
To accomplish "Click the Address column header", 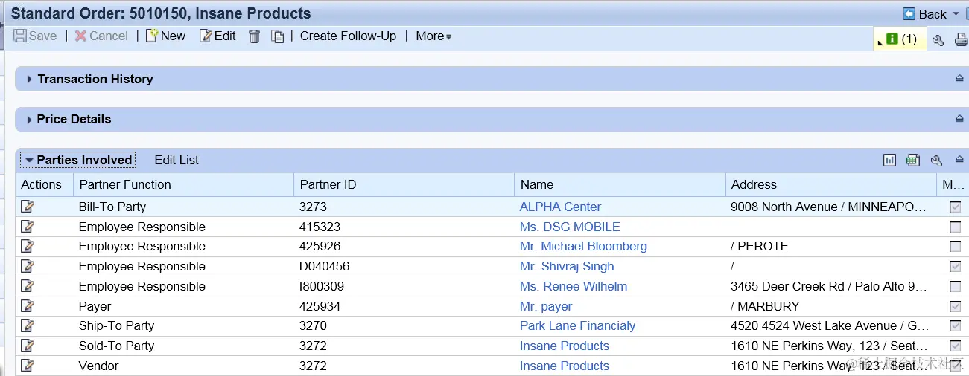I will 831,184.
